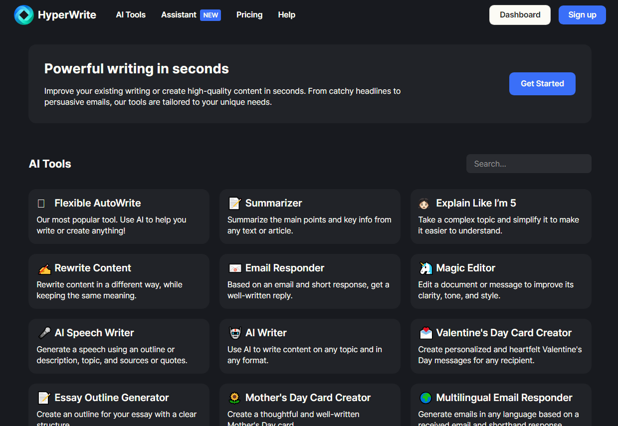The height and width of the screenshot is (426, 618).
Task: Click 'Generate a speech using an outline' text
Action: (x=112, y=355)
